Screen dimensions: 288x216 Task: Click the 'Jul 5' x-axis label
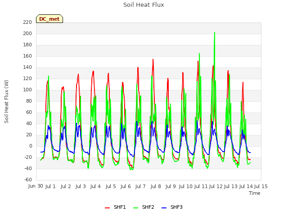(x=111, y=186)
